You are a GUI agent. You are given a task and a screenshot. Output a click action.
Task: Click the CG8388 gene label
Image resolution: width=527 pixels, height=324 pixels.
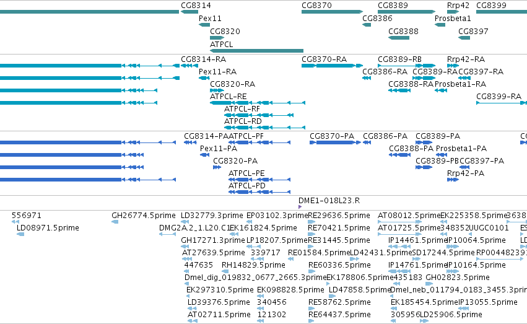click(x=403, y=32)
